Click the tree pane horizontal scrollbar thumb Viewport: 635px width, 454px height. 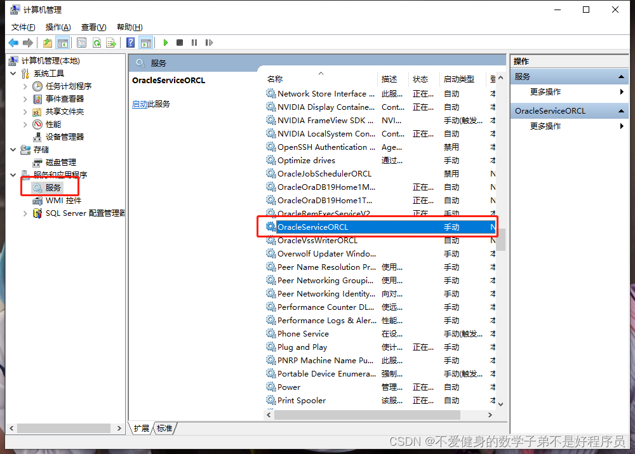tap(63, 428)
